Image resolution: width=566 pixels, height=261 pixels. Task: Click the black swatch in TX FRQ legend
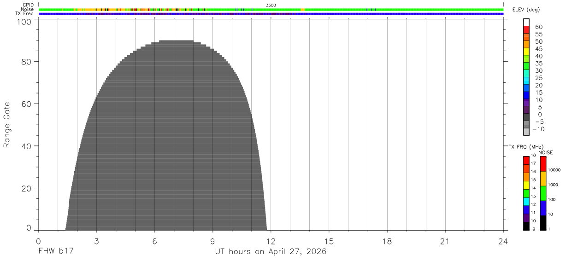point(526,226)
